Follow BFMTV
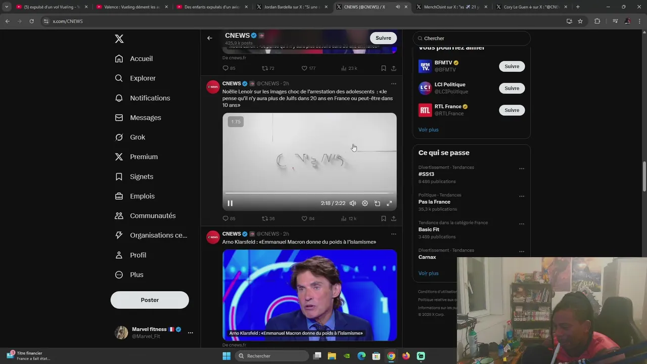The width and height of the screenshot is (647, 364). (x=512, y=66)
